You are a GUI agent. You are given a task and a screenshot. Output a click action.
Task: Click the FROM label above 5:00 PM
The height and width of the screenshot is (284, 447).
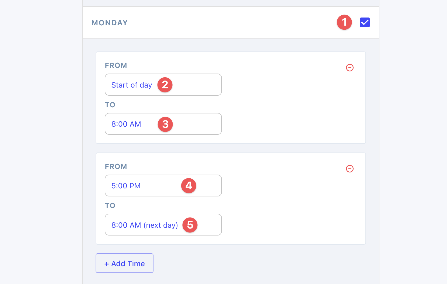(x=116, y=167)
